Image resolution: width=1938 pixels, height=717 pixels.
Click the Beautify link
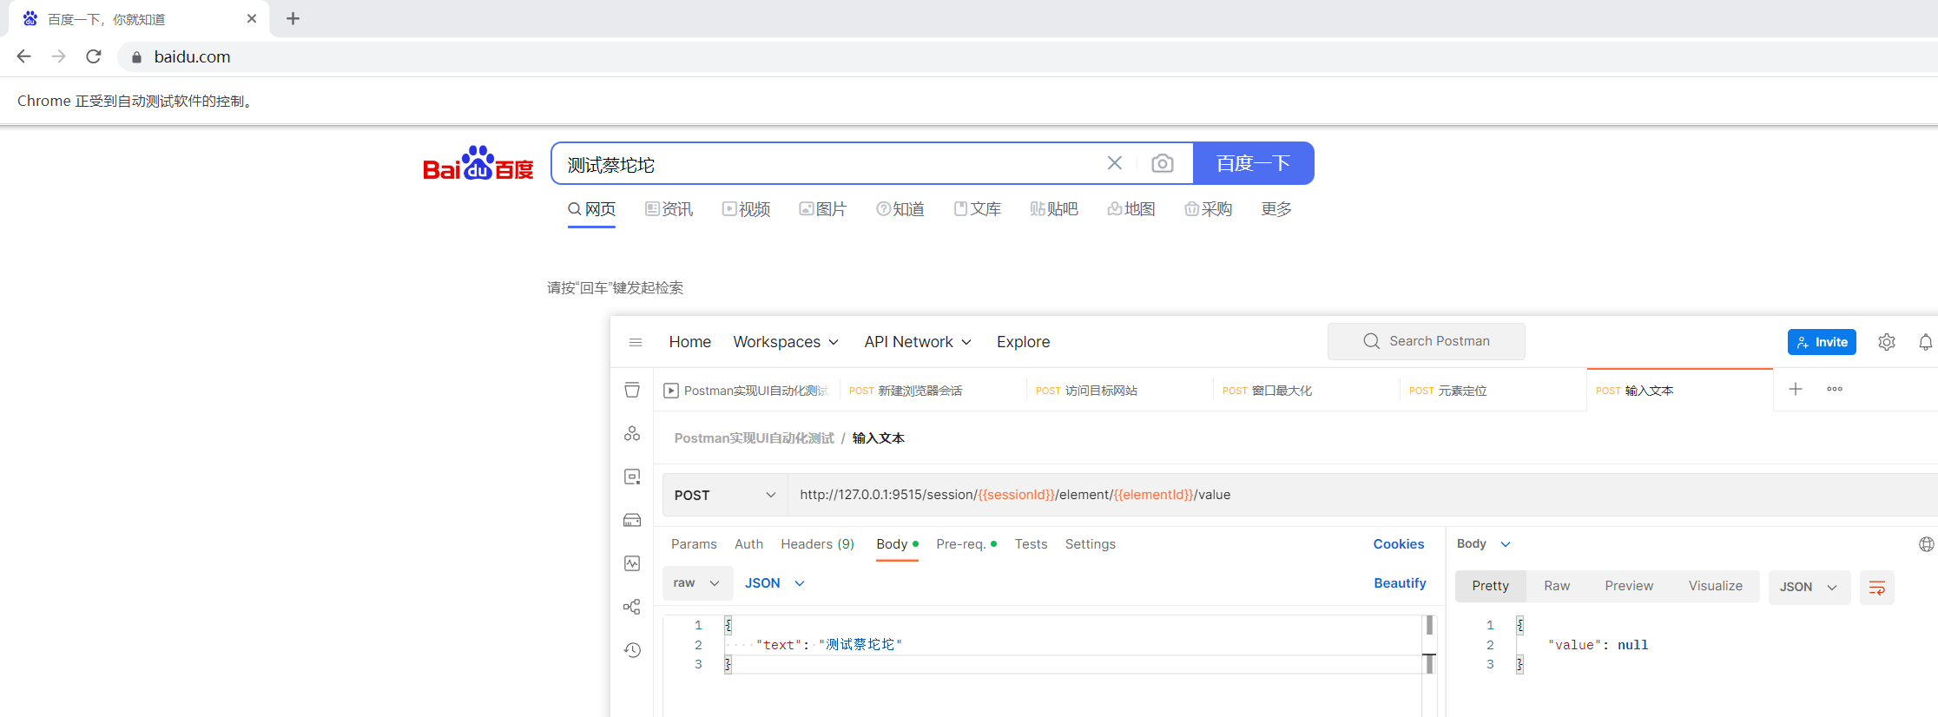[1400, 583]
